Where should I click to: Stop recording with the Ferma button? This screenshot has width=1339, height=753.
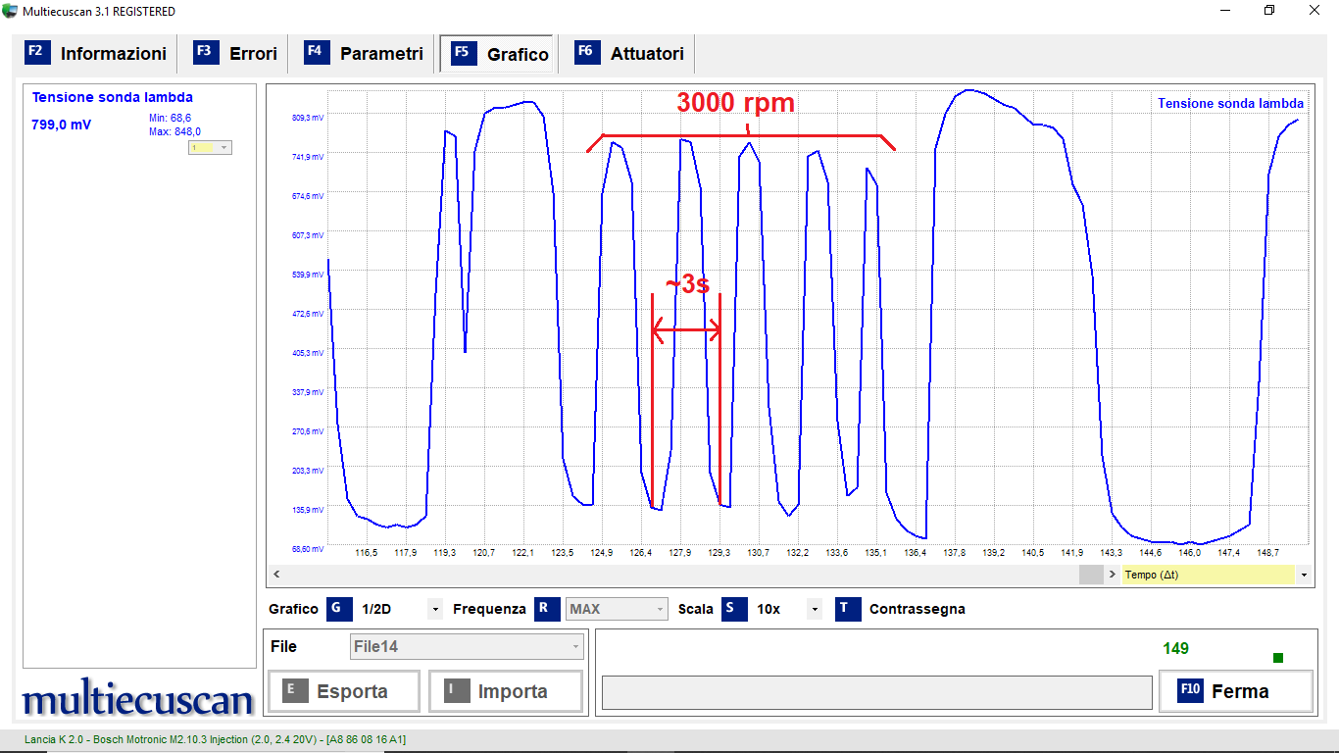(x=1235, y=691)
